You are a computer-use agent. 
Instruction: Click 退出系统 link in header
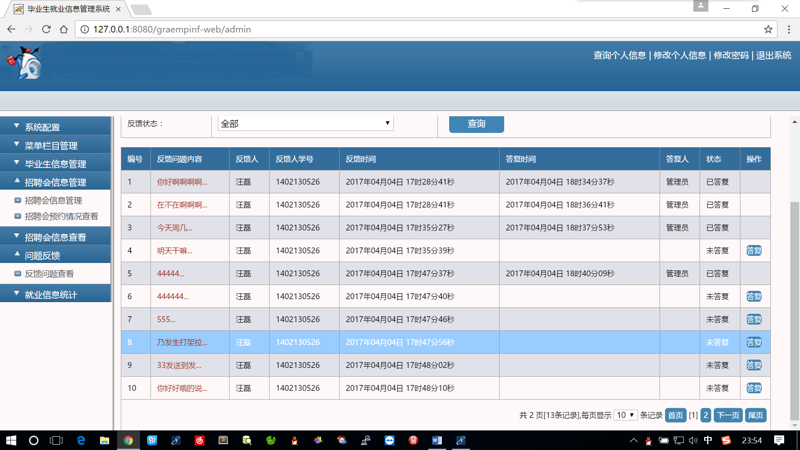[773, 55]
